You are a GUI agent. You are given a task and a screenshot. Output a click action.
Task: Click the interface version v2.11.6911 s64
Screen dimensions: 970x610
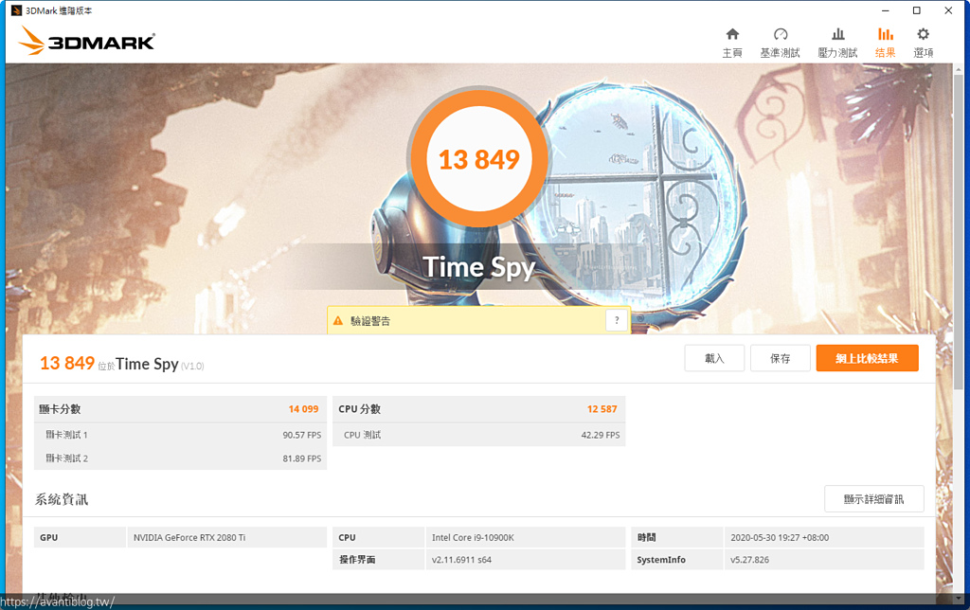[461, 560]
